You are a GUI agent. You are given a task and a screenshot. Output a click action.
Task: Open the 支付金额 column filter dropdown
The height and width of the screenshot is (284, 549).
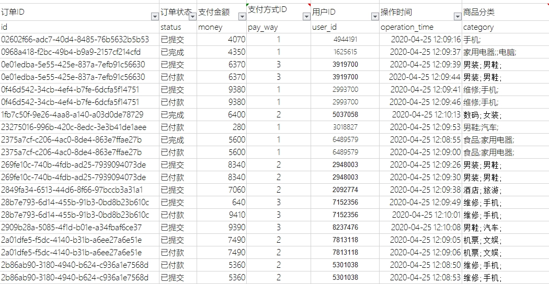click(x=242, y=16)
